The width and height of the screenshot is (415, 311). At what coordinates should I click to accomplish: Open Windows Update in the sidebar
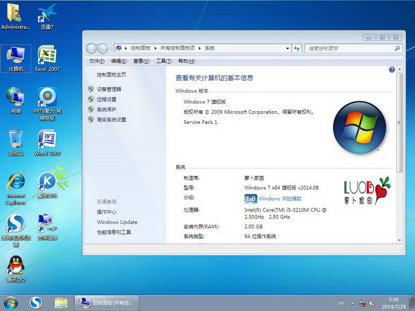click(117, 222)
